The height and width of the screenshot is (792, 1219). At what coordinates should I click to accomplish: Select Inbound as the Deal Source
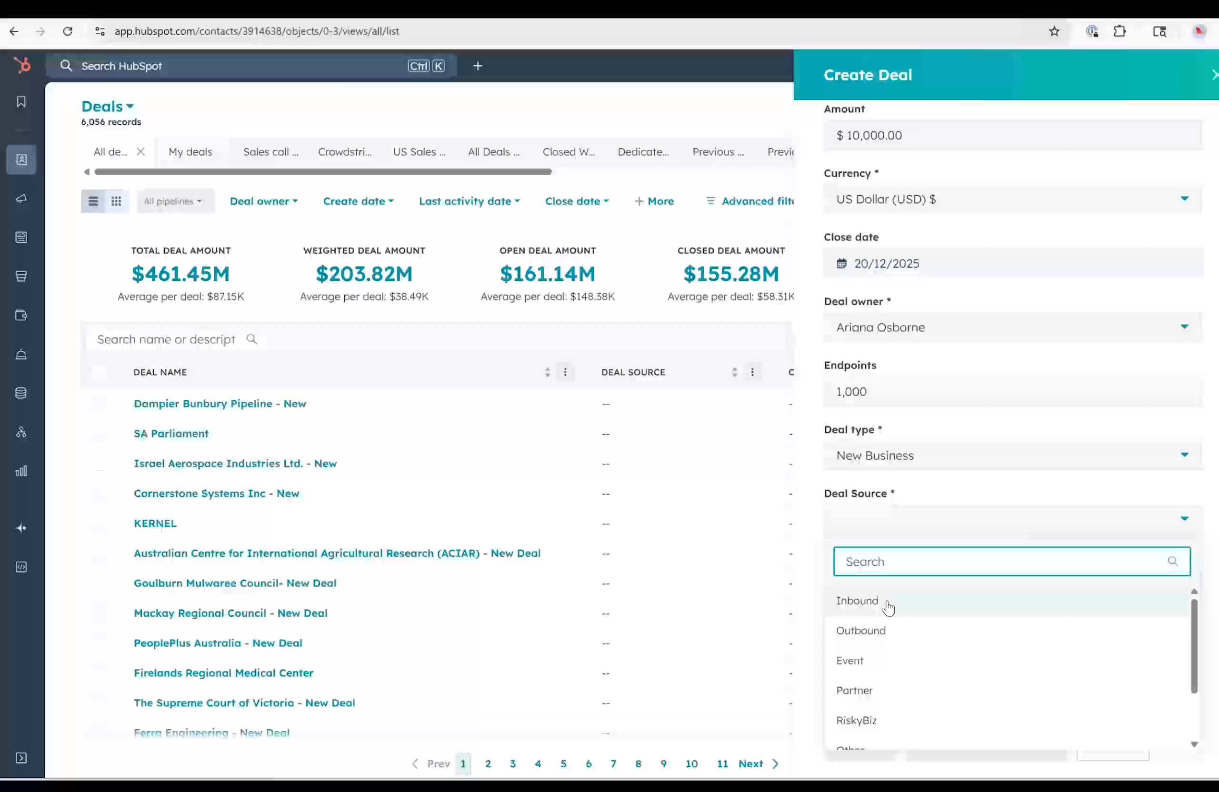[x=857, y=601]
